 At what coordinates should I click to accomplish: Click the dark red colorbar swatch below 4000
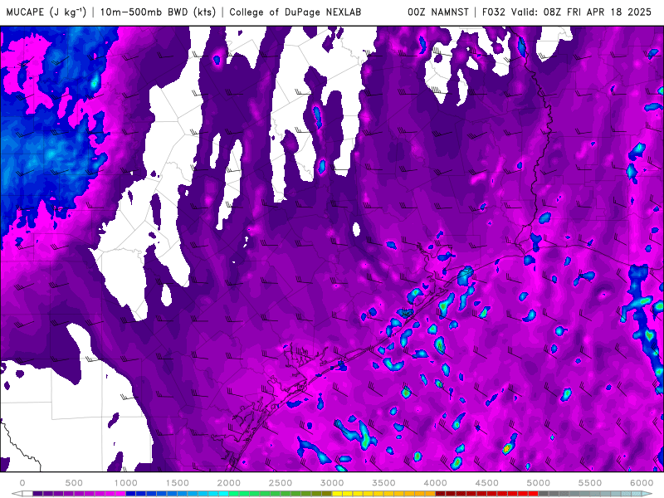coord(441,494)
